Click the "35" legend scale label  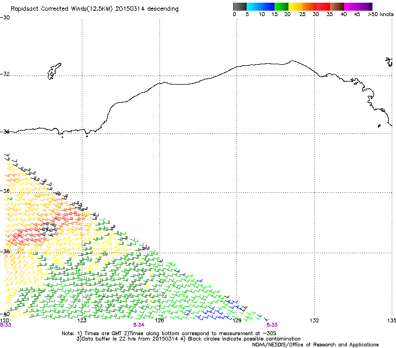coord(330,14)
